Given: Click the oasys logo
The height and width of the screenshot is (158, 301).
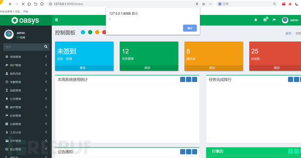Looking at the screenshot, I should tap(25, 20).
